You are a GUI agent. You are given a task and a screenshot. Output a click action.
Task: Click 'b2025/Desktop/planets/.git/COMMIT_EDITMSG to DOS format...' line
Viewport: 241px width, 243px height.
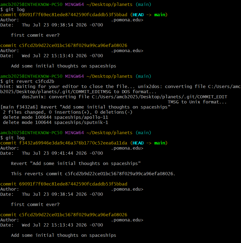tap(78, 92)
